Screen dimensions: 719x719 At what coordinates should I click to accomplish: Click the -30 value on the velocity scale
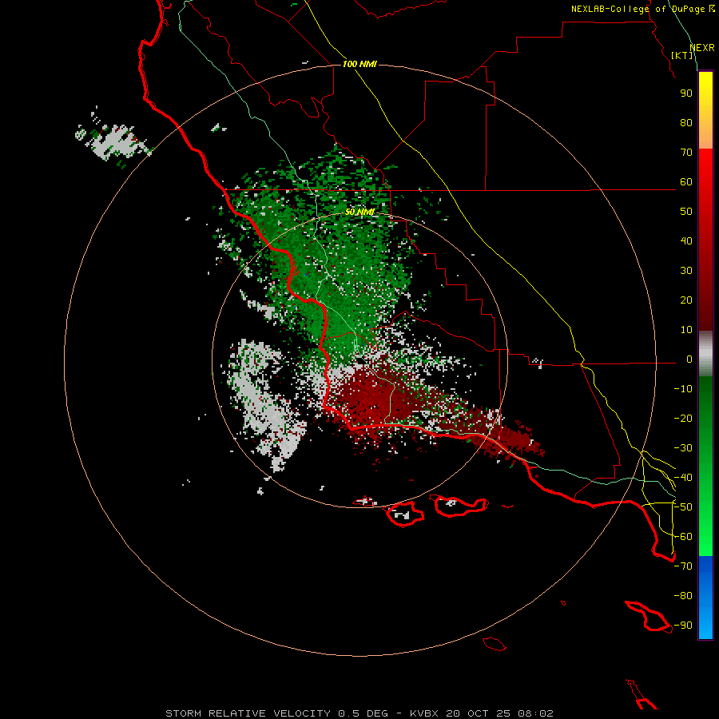(683, 448)
